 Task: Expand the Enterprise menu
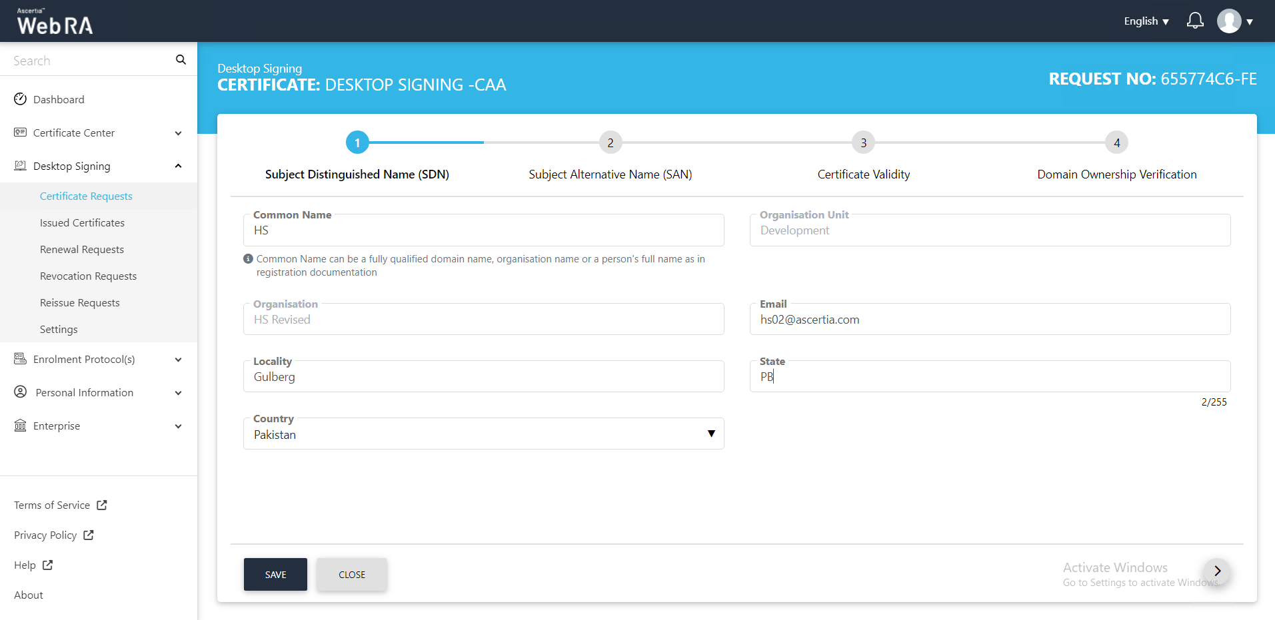tap(178, 426)
